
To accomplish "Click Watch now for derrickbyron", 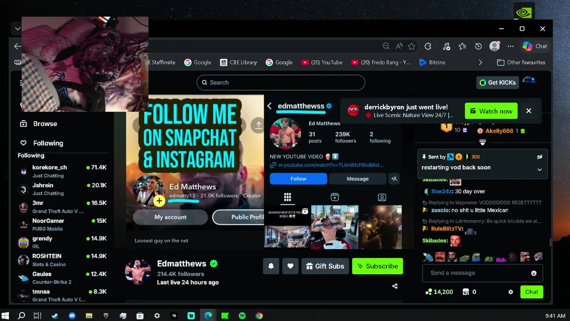I will click(491, 111).
